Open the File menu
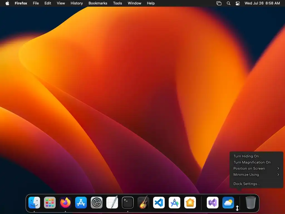 [x=36, y=3]
